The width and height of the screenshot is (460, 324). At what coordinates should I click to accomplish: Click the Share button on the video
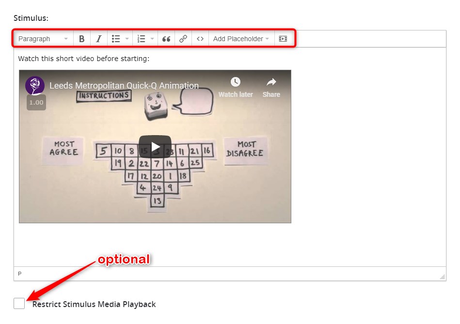pos(271,87)
